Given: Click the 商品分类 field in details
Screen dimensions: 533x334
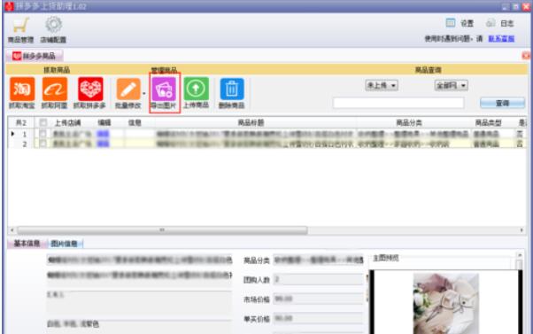Looking at the screenshot, I should click(319, 260).
